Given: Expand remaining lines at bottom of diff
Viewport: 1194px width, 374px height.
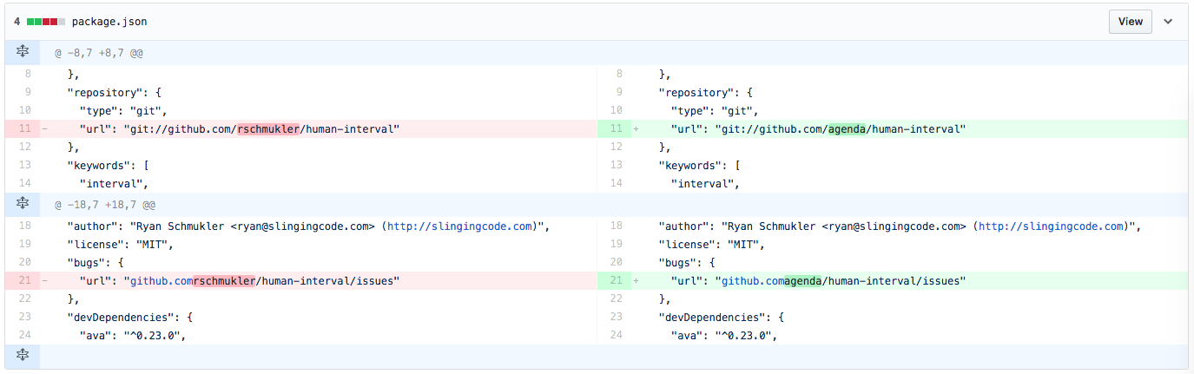Looking at the screenshot, I should [23, 355].
